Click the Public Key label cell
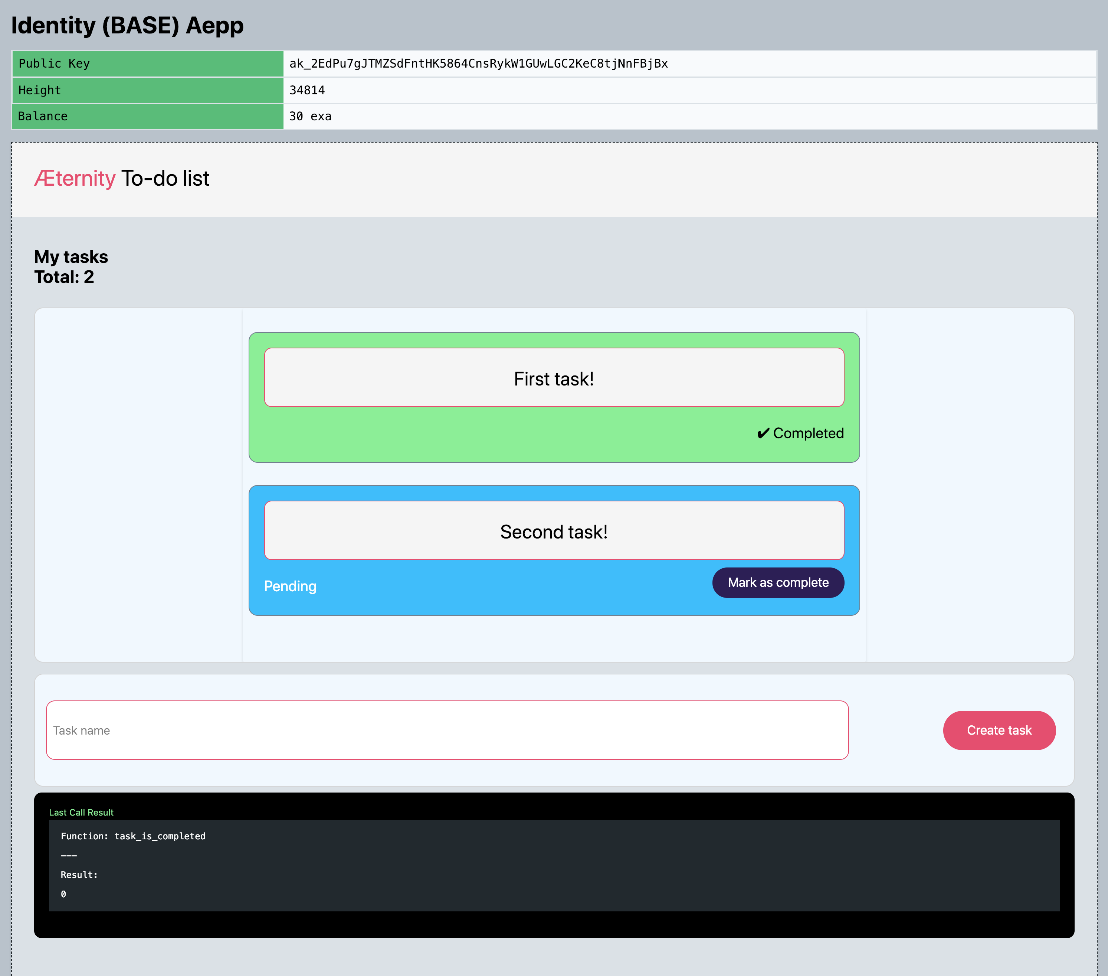 click(54, 64)
